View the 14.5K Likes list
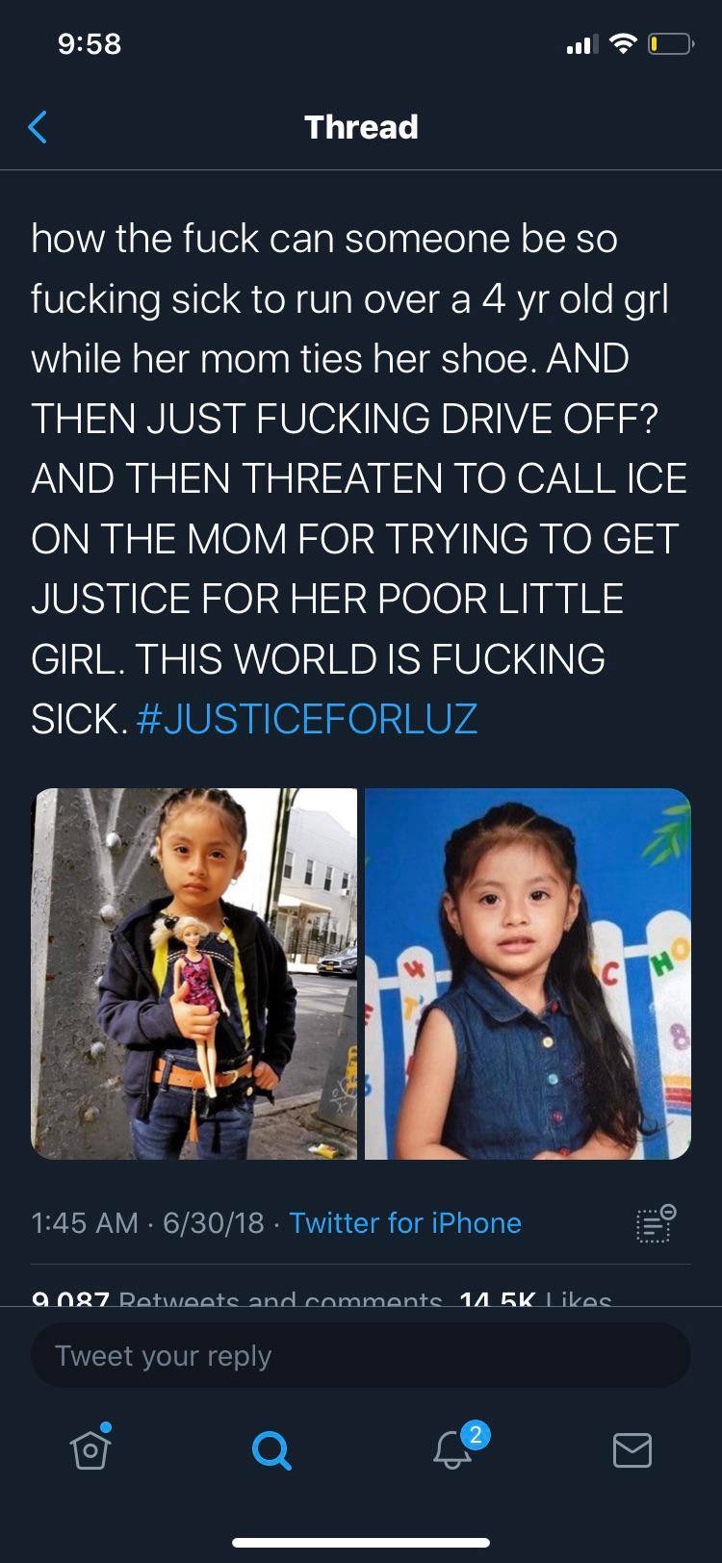Image resolution: width=722 pixels, height=1563 pixels. (x=536, y=1297)
